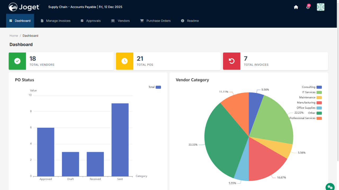Open the Readme page
339x190 pixels.
190,21
